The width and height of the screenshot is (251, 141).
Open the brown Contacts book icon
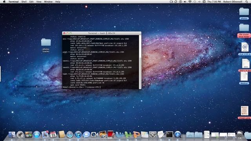[x=62, y=134]
